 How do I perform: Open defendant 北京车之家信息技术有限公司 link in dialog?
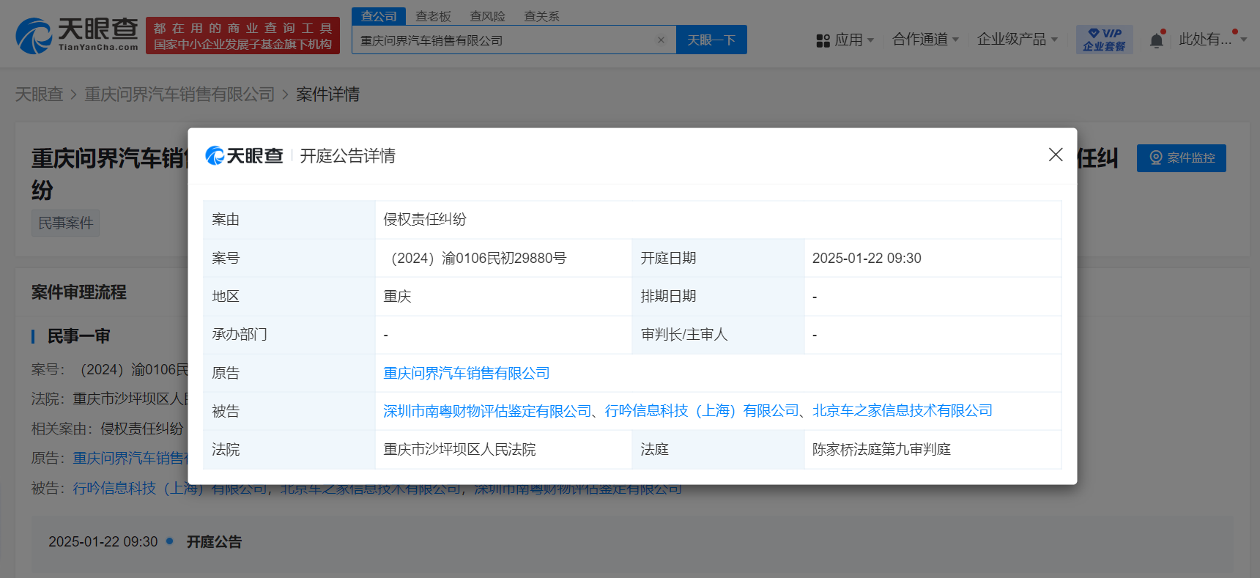(902, 411)
